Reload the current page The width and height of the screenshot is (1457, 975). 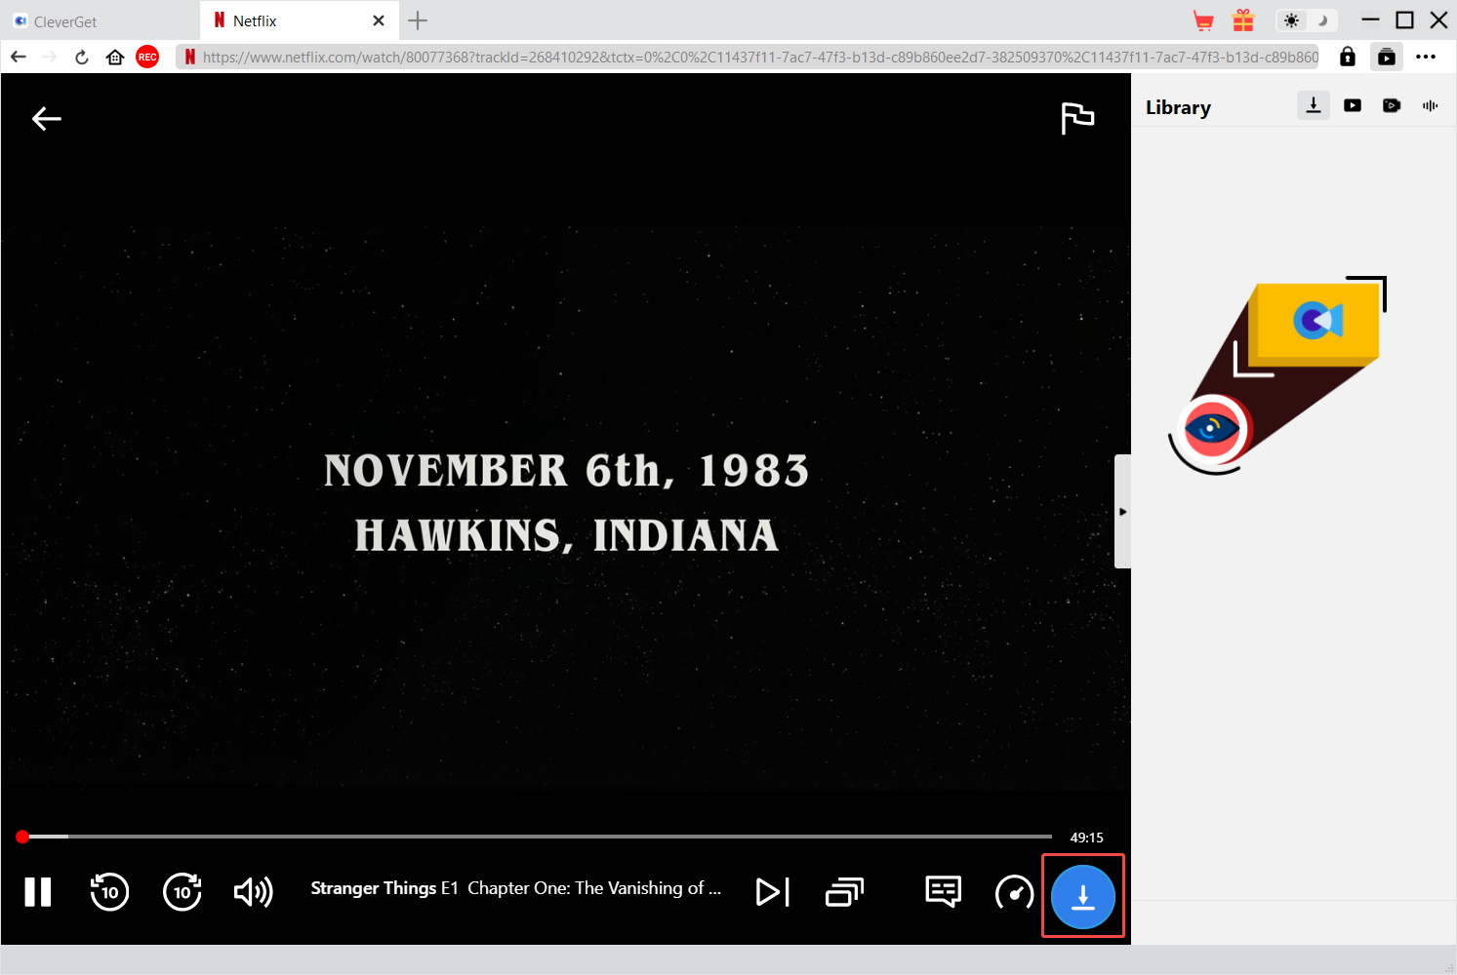[x=82, y=57]
